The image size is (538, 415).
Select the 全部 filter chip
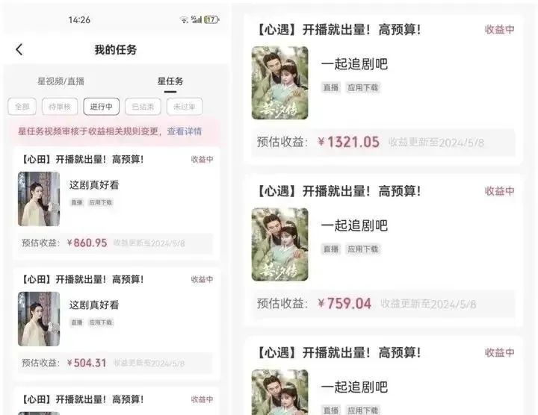click(22, 107)
